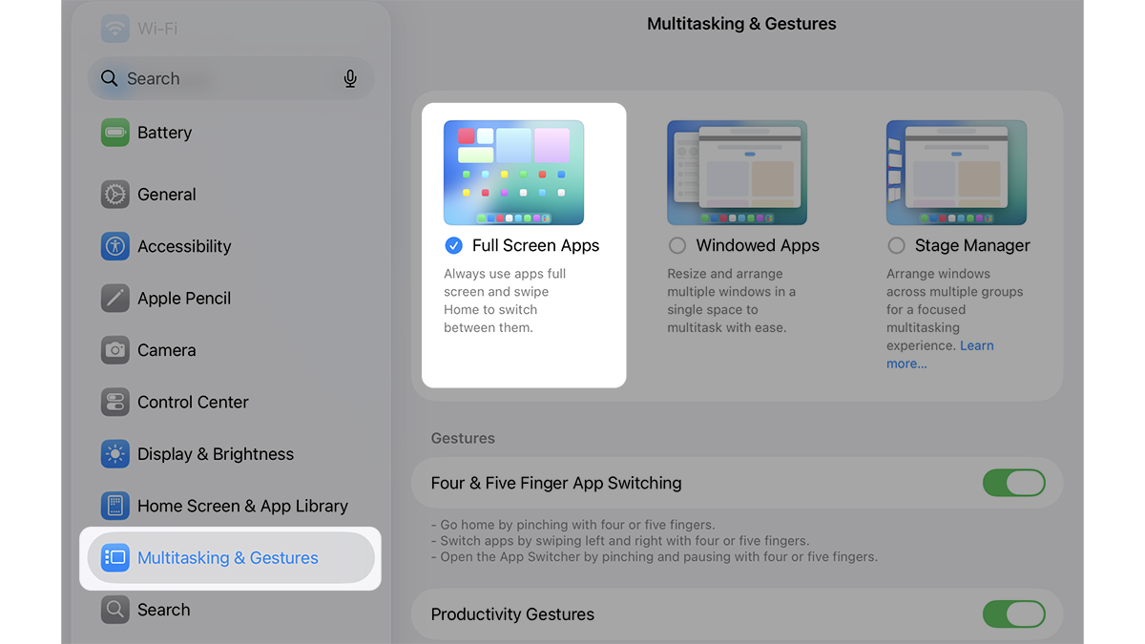Open the Search settings row in the sidebar

point(231,610)
